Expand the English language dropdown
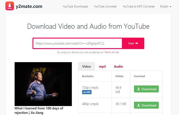This screenshot has width=179, height=115. 166,6
